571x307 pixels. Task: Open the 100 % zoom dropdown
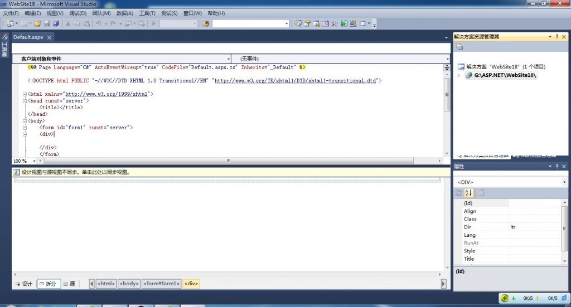point(34,161)
